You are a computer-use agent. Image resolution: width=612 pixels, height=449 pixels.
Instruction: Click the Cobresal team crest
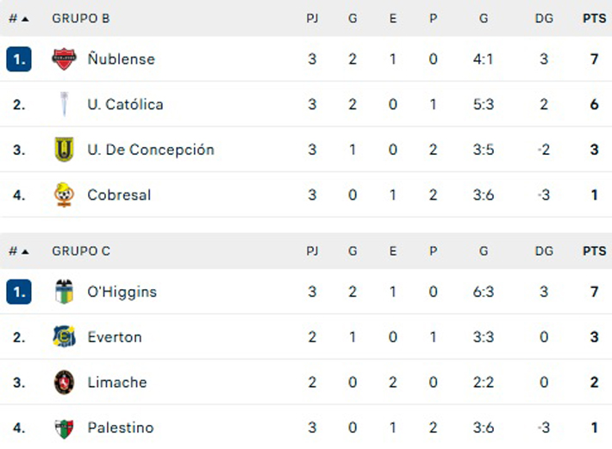64,195
